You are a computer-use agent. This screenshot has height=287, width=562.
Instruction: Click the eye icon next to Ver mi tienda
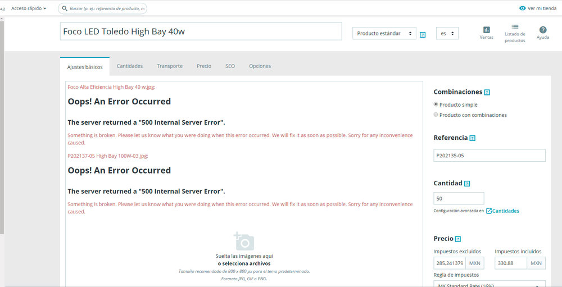(x=523, y=8)
